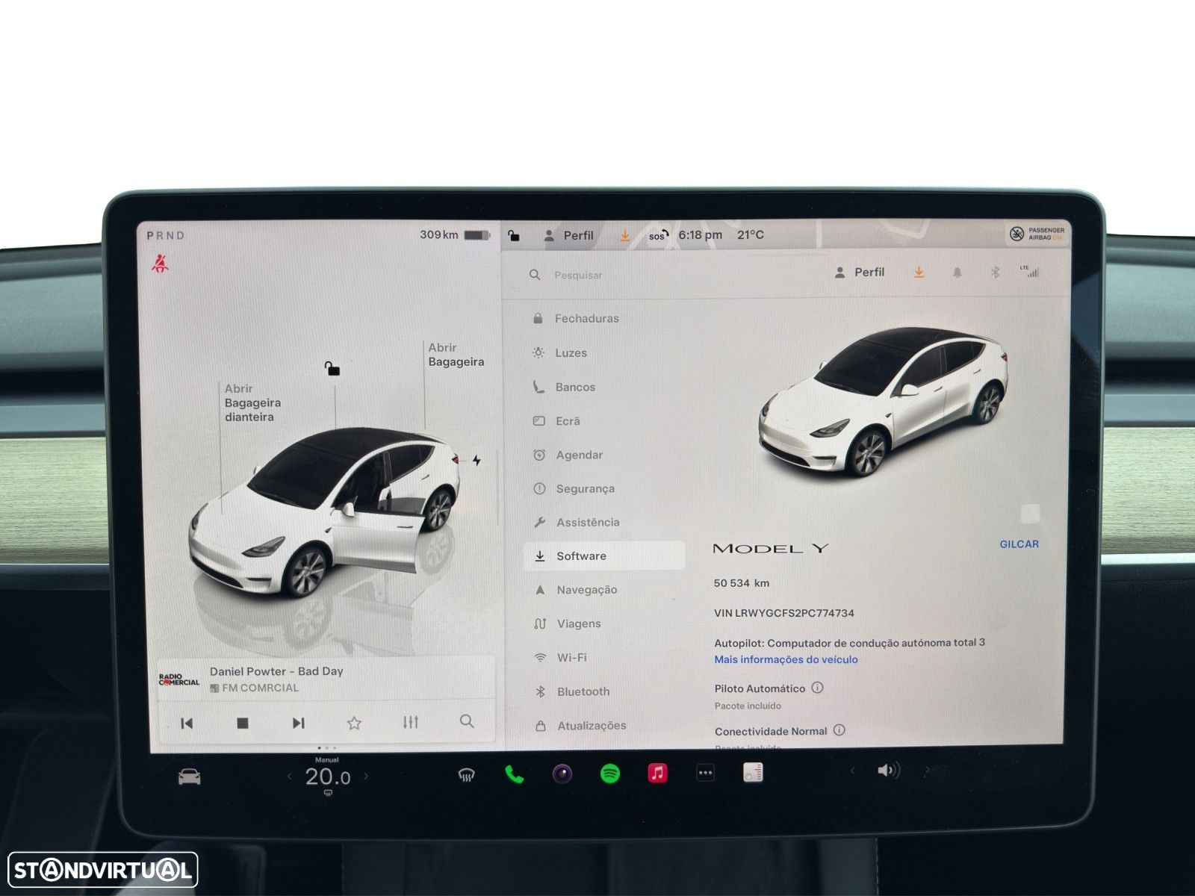Open the red Apple Music app
Screen dimensions: 1195x896
pos(657,773)
